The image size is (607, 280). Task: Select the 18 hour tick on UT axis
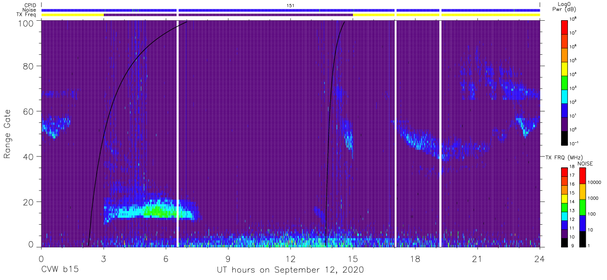415,258
